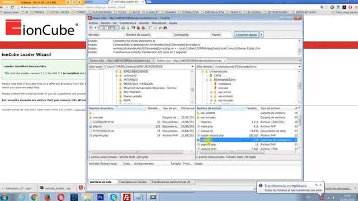Viewport: 358px width, 201px height.
Task: Open the Sitio local path dropdown
Action: 192,66
